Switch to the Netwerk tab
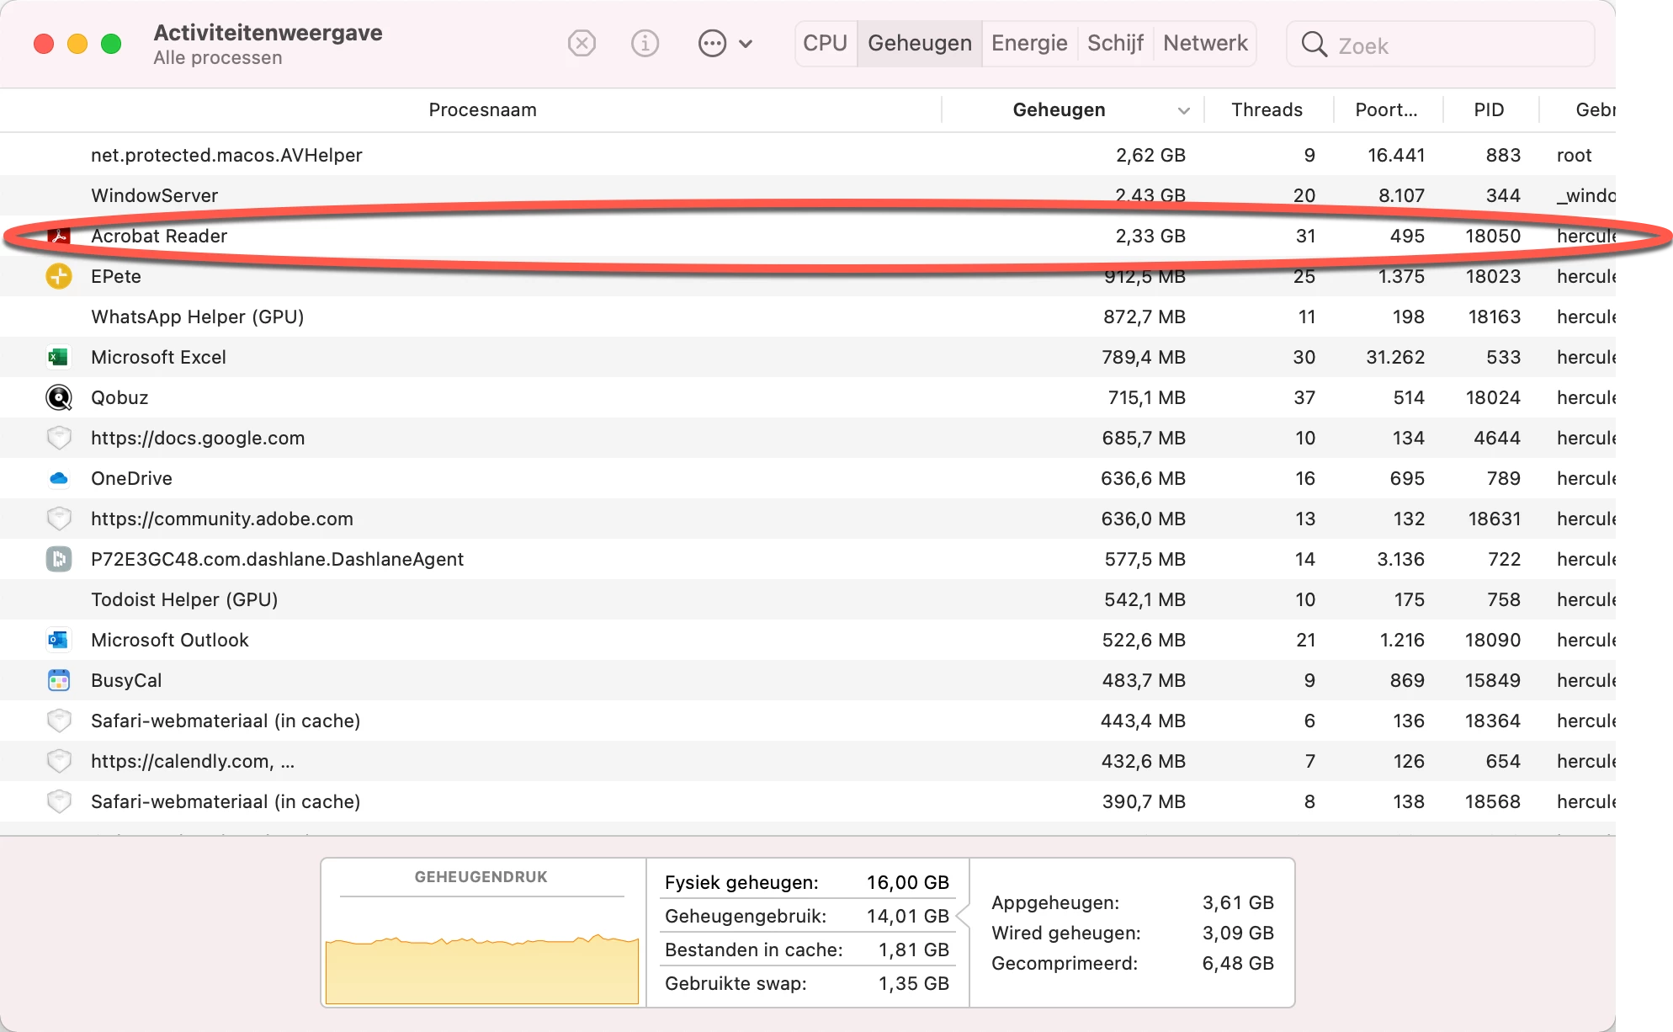Image resolution: width=1673 pixels, height=1032 pixels. [x=1205, y=43]
